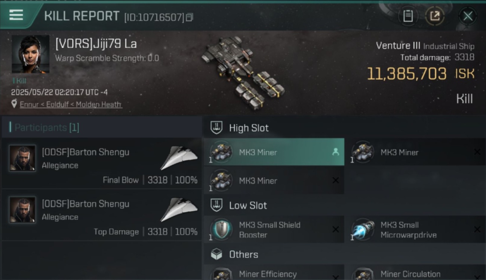The image size is (486, 280).
Task: Share the kill report via export icon
Action: pyautogui.click(x=435, y=16)
